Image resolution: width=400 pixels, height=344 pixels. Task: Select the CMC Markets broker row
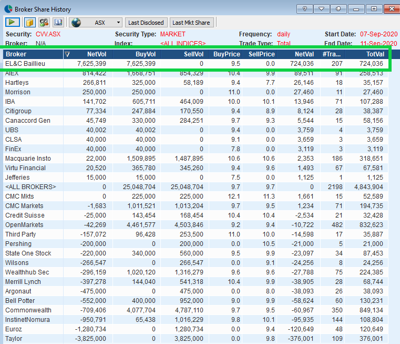click(196, 205)
